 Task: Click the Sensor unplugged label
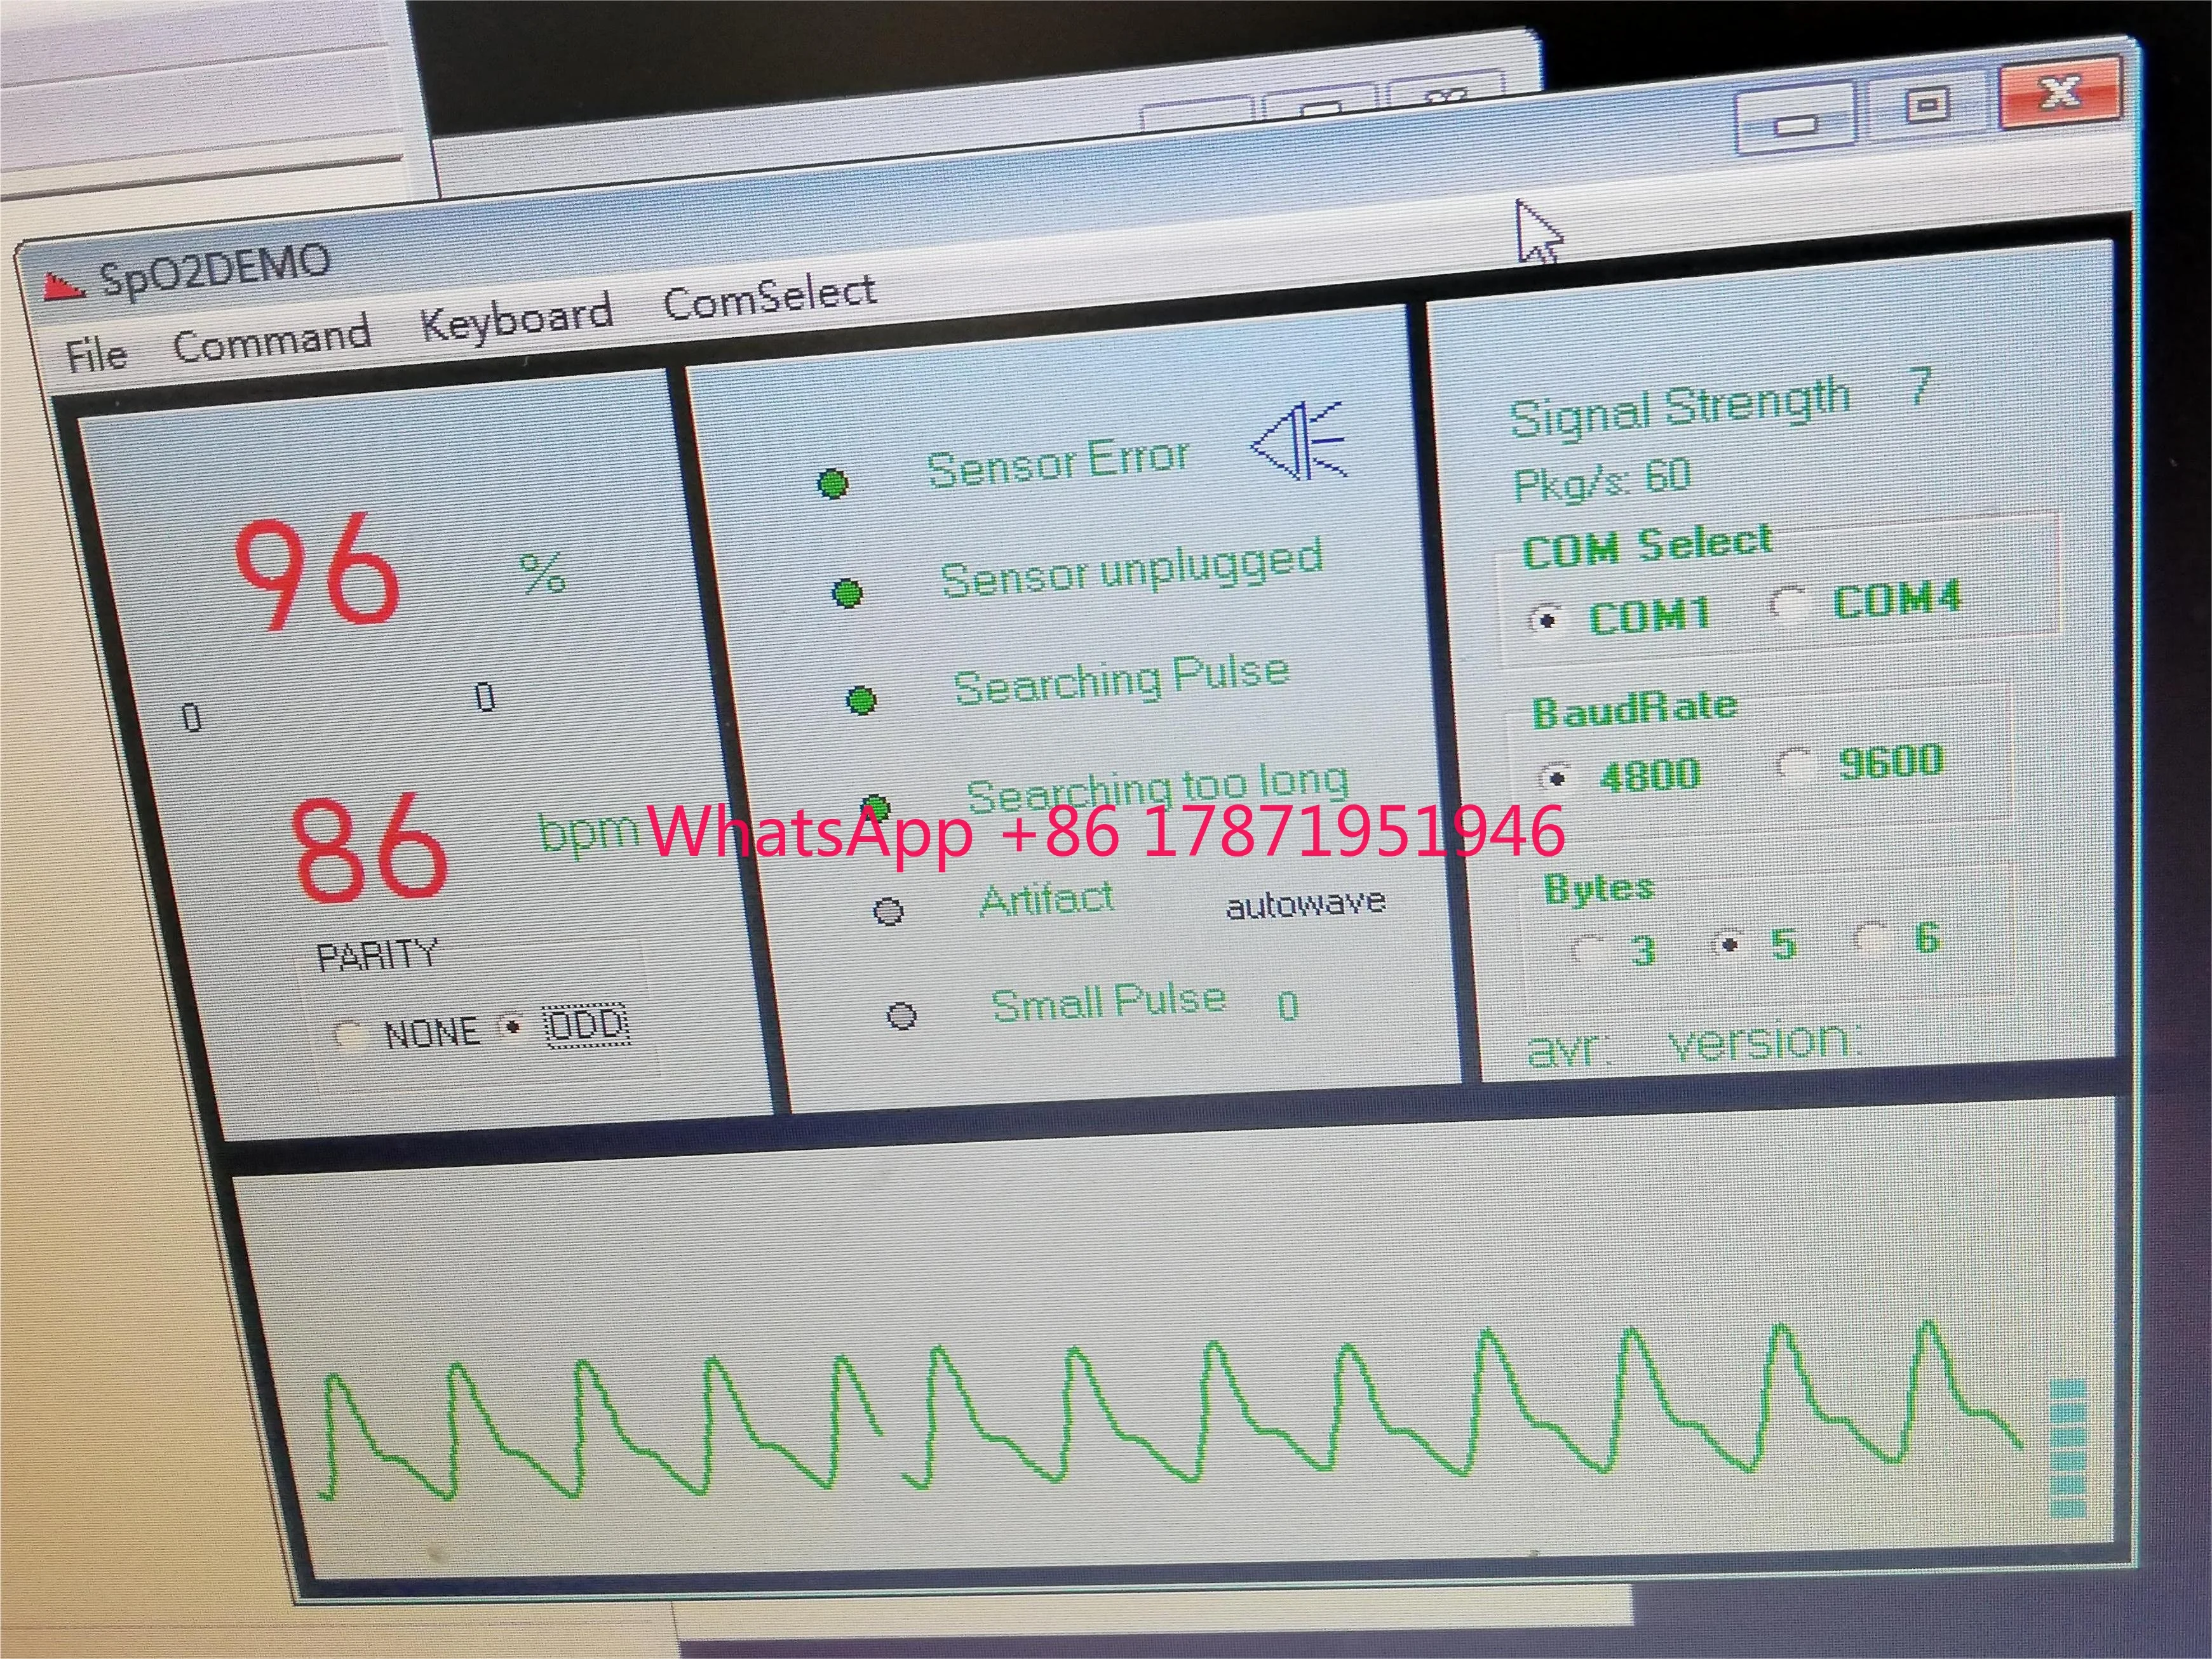pos(1132,570)
